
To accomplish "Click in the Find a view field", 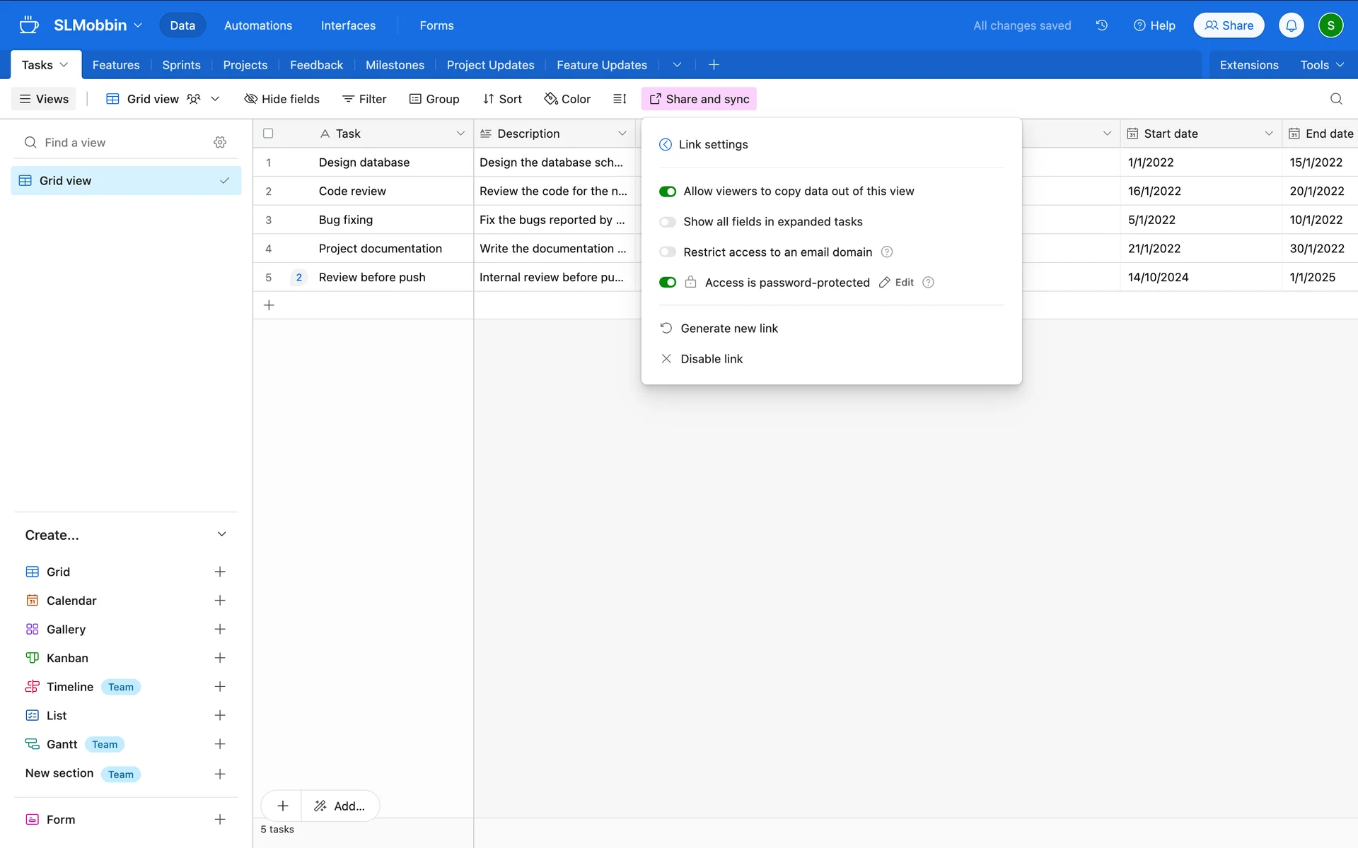I will pyautogui.click(x=120, y=143).
